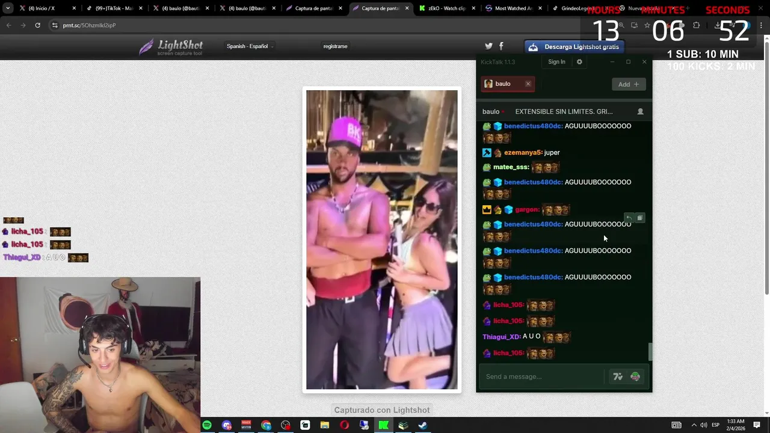
Task: Click username ezemanya5 in chat
Action: coord(523,153)
